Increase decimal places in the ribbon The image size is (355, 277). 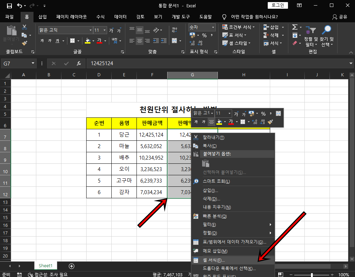coord(192,43)
